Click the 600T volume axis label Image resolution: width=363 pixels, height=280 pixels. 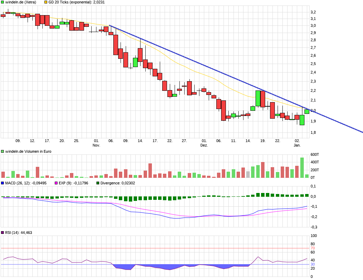[314, 154]
